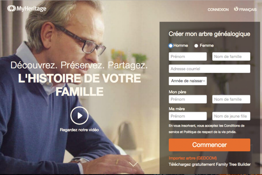
Task: Click the Commencer button
Action: coord(209,145)
